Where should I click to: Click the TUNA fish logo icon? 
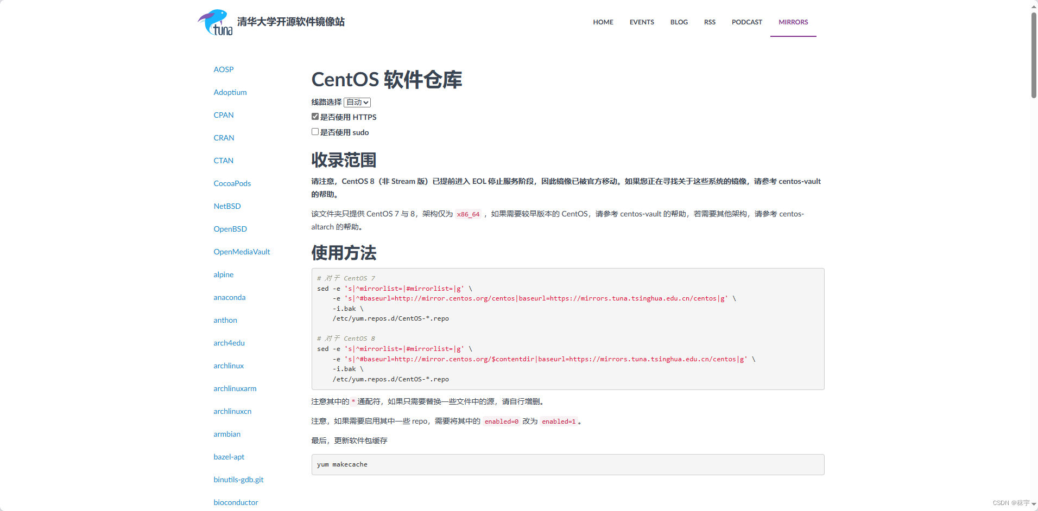coord(215,22)
